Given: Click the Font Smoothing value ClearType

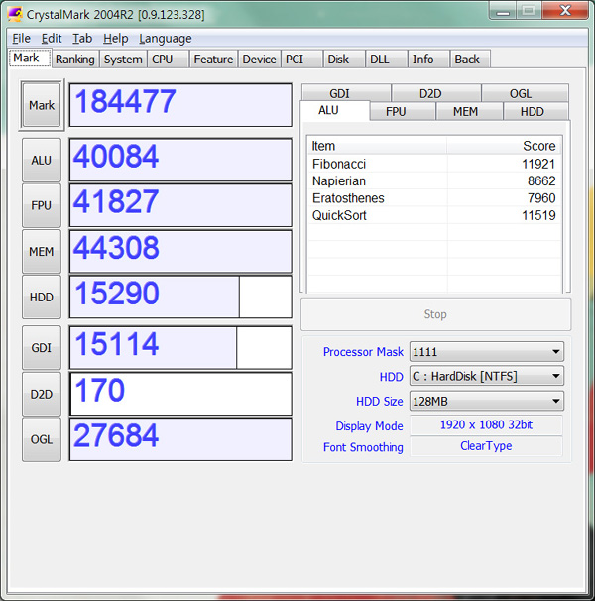Looking at the screenshot, I should [486, 446].
